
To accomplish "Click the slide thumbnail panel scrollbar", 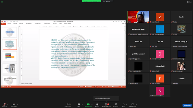I will (19, 55).
